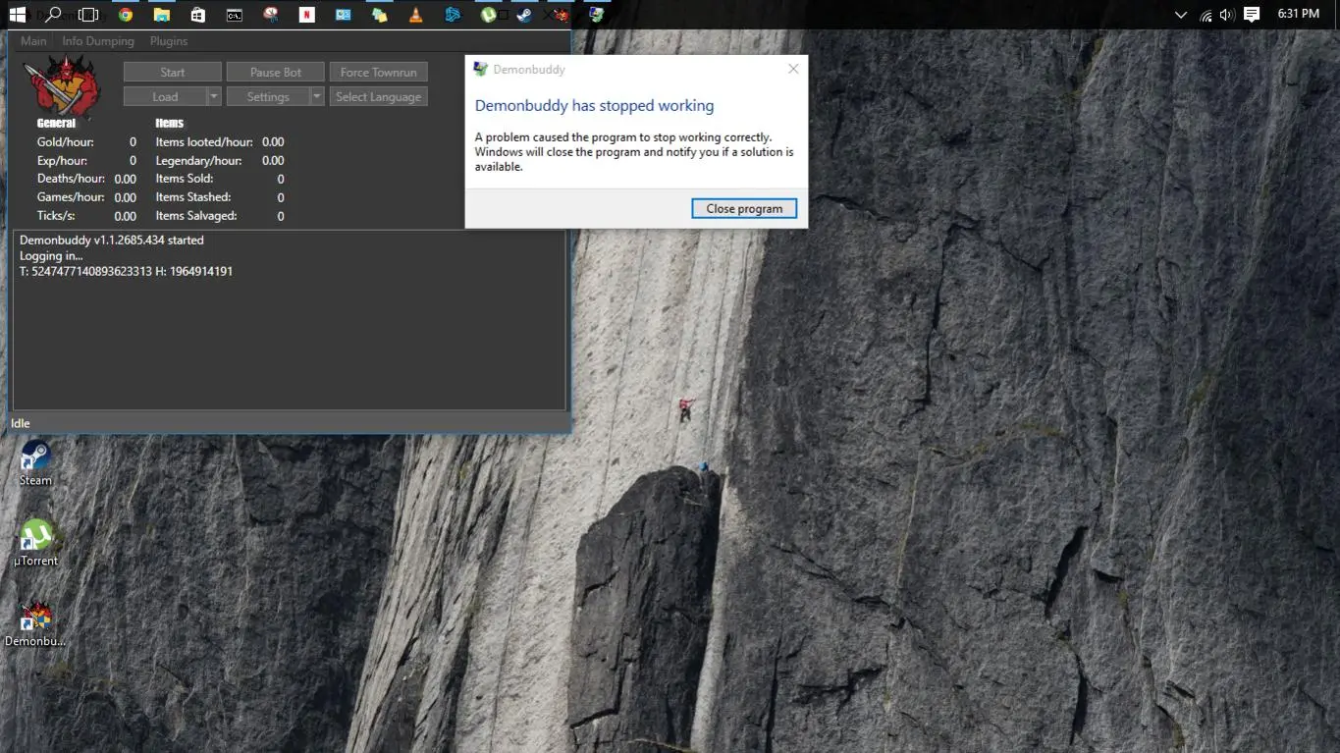Viewport: 1340px width, 753px height.
Task: Click the Items stats heading
Action: 170,124
